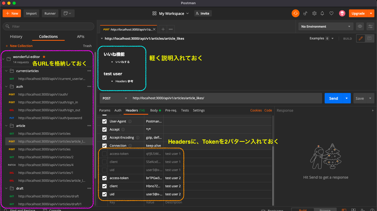
Task: Click the heart icon in header
Action: 331,13
